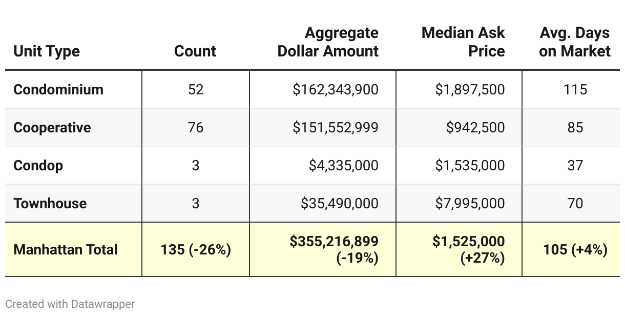
Task: Select the Townhouse row label
Action: (50, 203)
